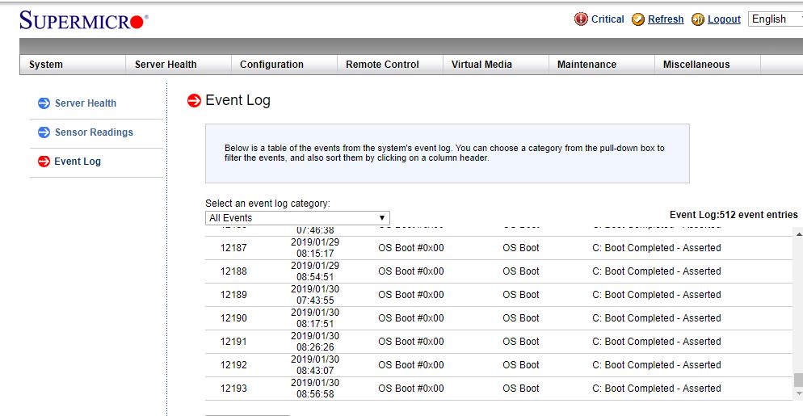803x416 pixels.
Task: Open the Remote Control menu
Action: pyautogui.click(x=382, y=65)
